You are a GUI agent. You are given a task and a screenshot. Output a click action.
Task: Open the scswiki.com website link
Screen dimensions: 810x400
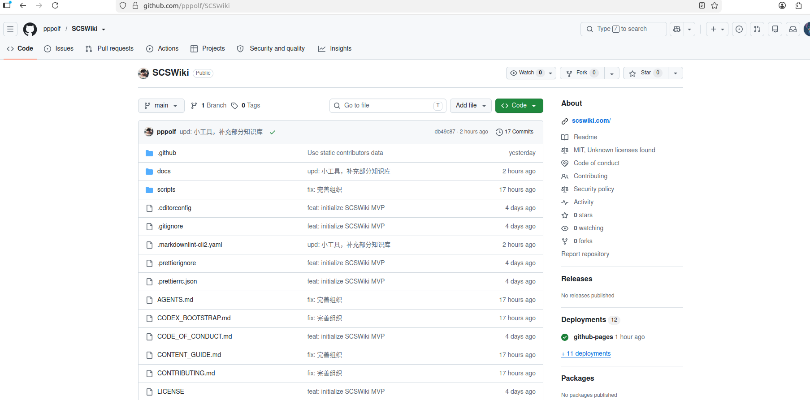(591, 120)
